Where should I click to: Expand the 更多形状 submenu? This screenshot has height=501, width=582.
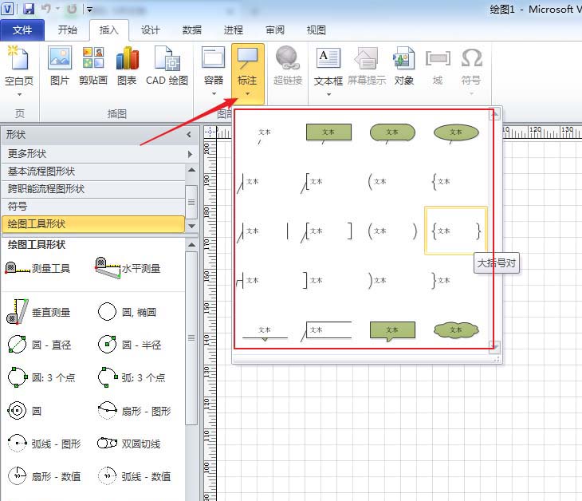(98, 154)
